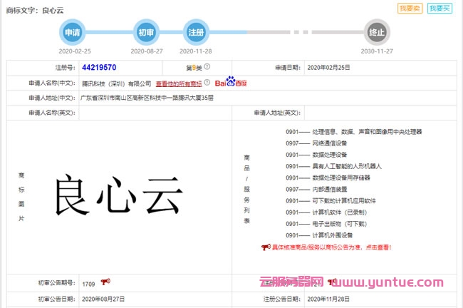Screen dimensions: 463x308
Task: Click help icon next to 第9类
Action: point(207,67)
